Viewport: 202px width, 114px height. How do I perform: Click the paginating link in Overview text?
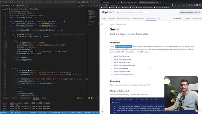(x=167, y=49)
